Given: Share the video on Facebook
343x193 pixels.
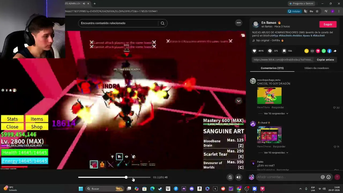Looking at the screenshot, I should point(329,51).
